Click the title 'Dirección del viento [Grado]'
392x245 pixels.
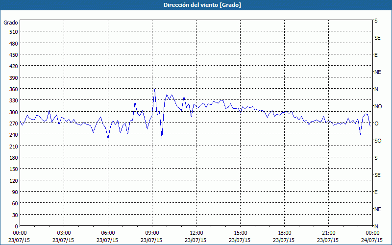click(x=202, y=5)
